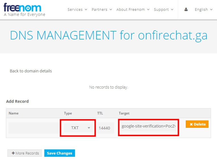Click the DNS MANAGEMENT for onfirechat.ga heading

point(108,35)
